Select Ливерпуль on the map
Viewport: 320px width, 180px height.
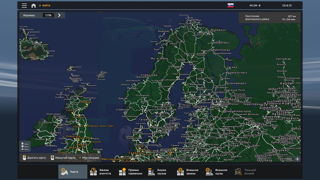coord(73,136)
